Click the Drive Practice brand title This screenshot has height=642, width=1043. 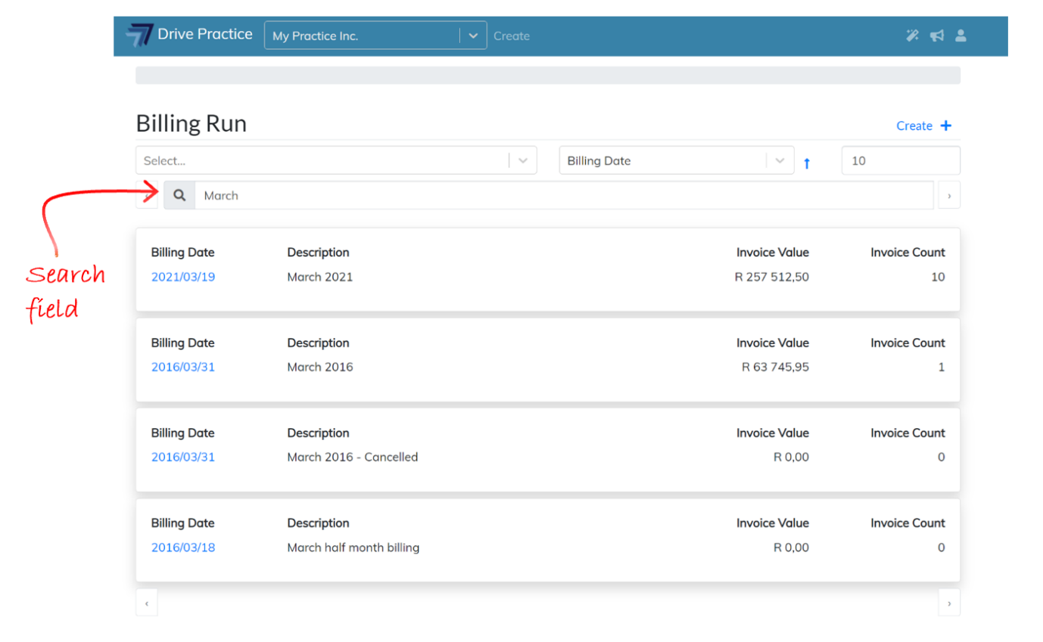(x=205, y=34)
